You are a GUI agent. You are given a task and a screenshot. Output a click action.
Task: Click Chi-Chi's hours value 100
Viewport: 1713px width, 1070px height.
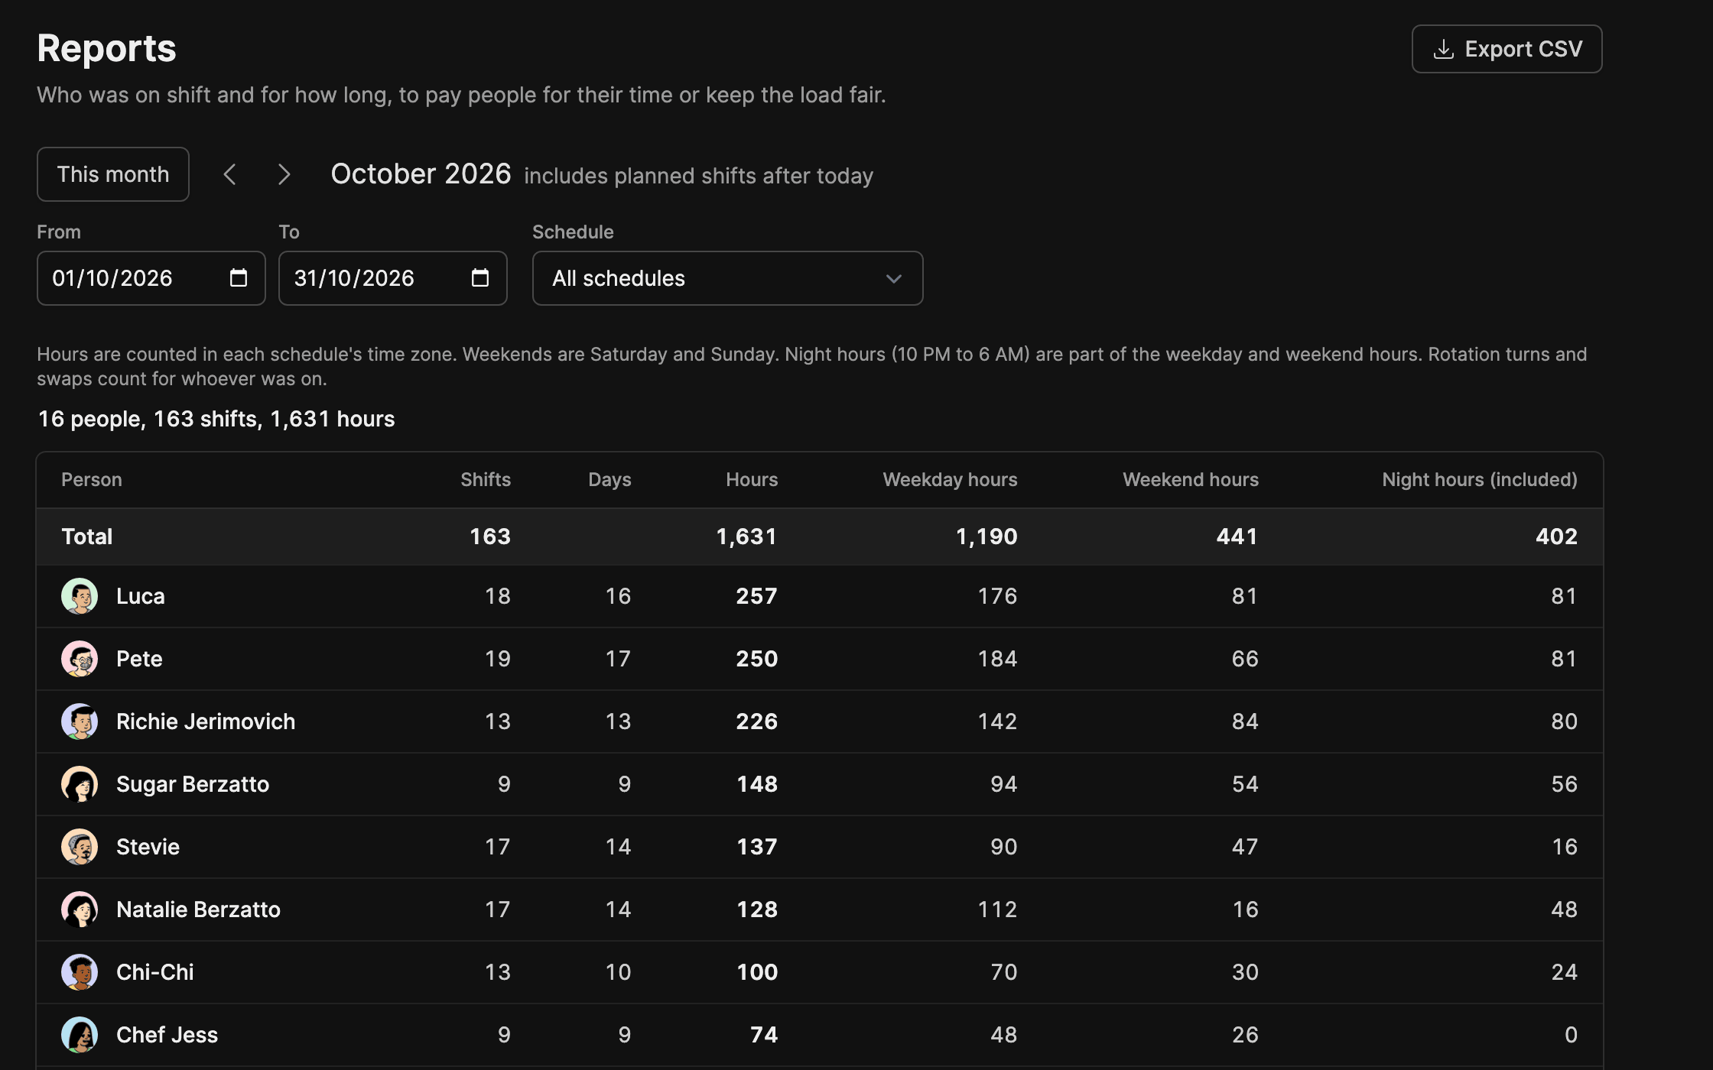757,972
